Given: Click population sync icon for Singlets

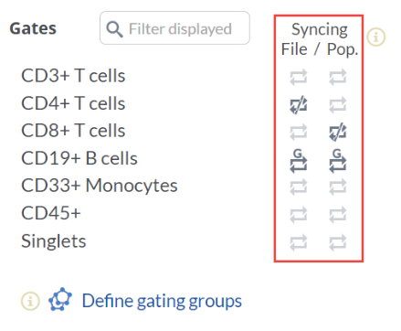Looking at the screenshot, I should click(338, 242).
